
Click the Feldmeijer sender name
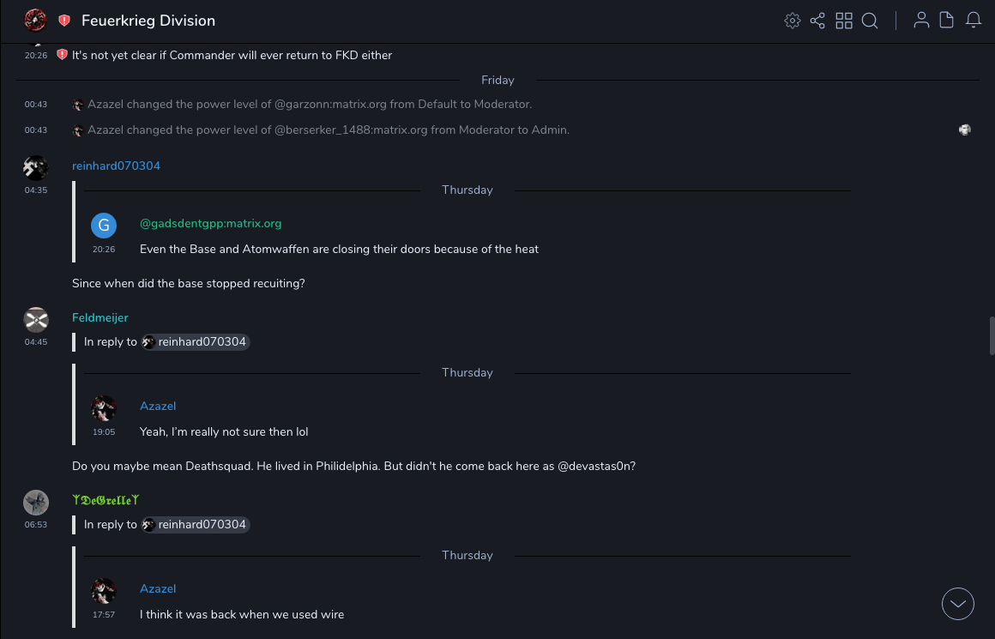click(x=99, y=317)
